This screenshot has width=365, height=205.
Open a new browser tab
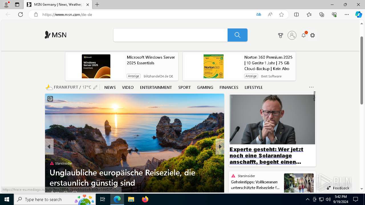tap(97, 5)
